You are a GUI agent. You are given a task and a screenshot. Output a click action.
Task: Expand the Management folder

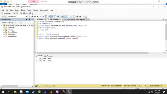(4, 37)
